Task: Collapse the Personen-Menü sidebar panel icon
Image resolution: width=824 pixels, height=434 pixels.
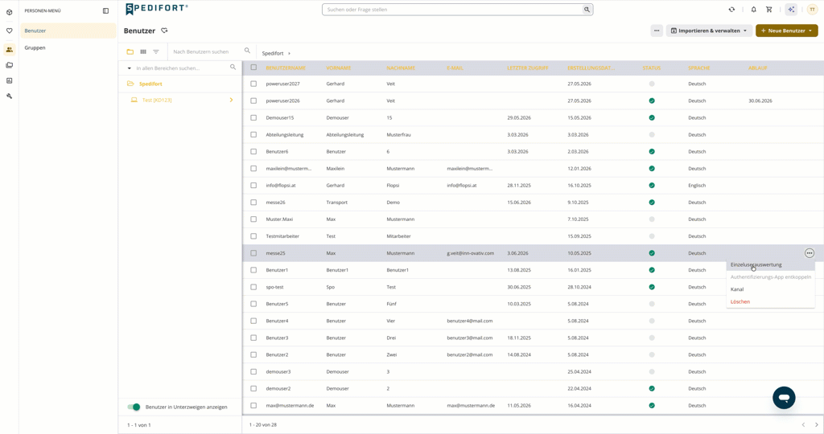Action: 105,10
